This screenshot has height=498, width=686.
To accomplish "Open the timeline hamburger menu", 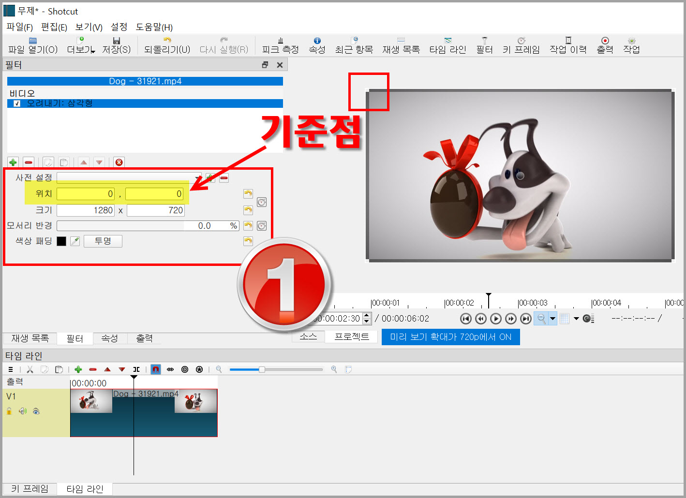I will coord(11,369).
